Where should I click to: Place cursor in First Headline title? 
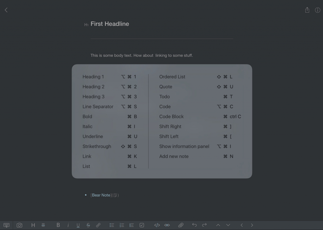click(110, 24)
